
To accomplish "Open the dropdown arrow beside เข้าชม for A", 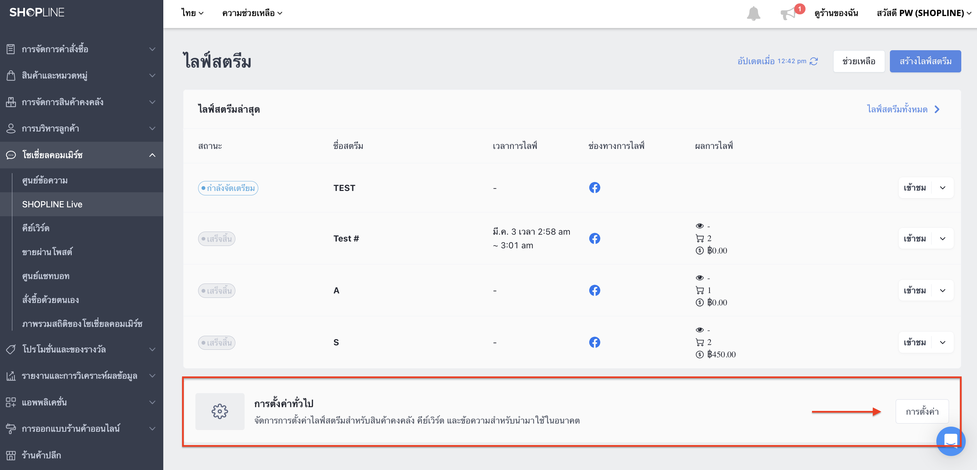I will [942, 291].
